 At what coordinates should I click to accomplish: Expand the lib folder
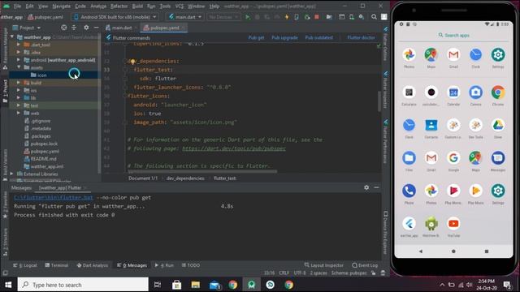(x=19, y=97)
